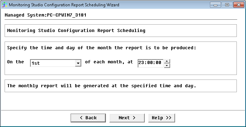
Task: Decrease time with the down spinner arrow
Action: point(167,65)
